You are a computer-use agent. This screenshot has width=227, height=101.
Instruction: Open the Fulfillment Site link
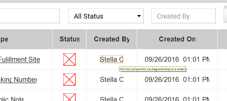coord(20,60)
